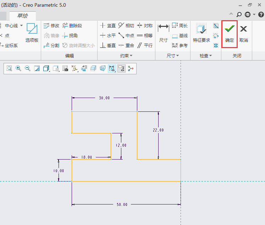Apply the 相切 tangent constraint
Image resolution: width=265 pixels, height=225 pixels.
(126, 25)
